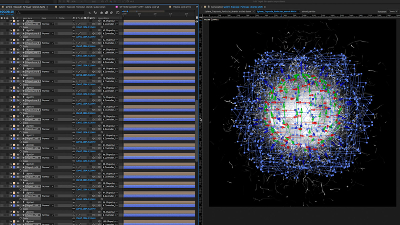400x225 pixels.
Task: Collapse the Shape Layer 8 twirl arrow
Action: [11, 43]
